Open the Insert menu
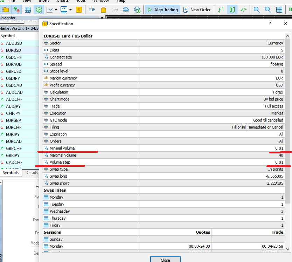 pyautogui.click(x=44, y=1)
